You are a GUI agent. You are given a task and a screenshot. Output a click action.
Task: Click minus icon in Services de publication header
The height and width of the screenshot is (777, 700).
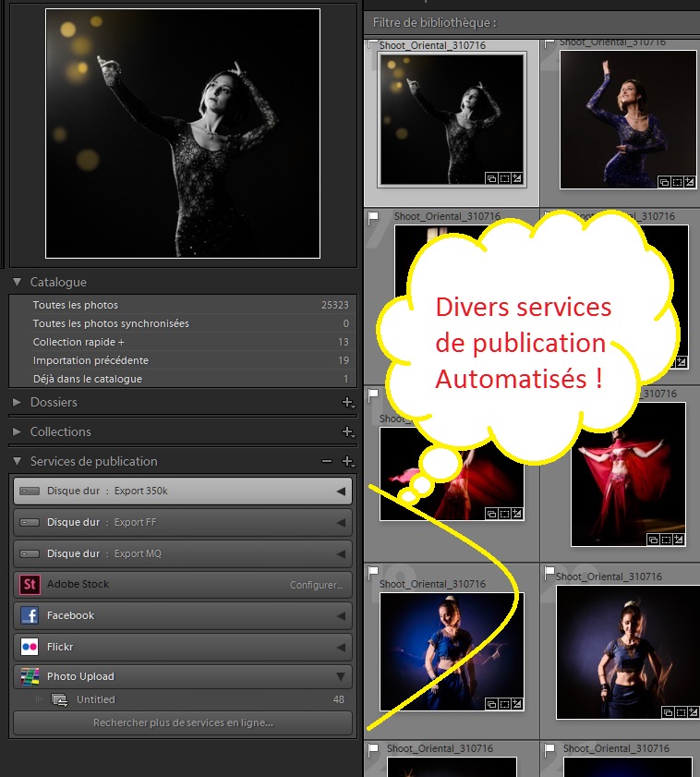coord(326,461)
